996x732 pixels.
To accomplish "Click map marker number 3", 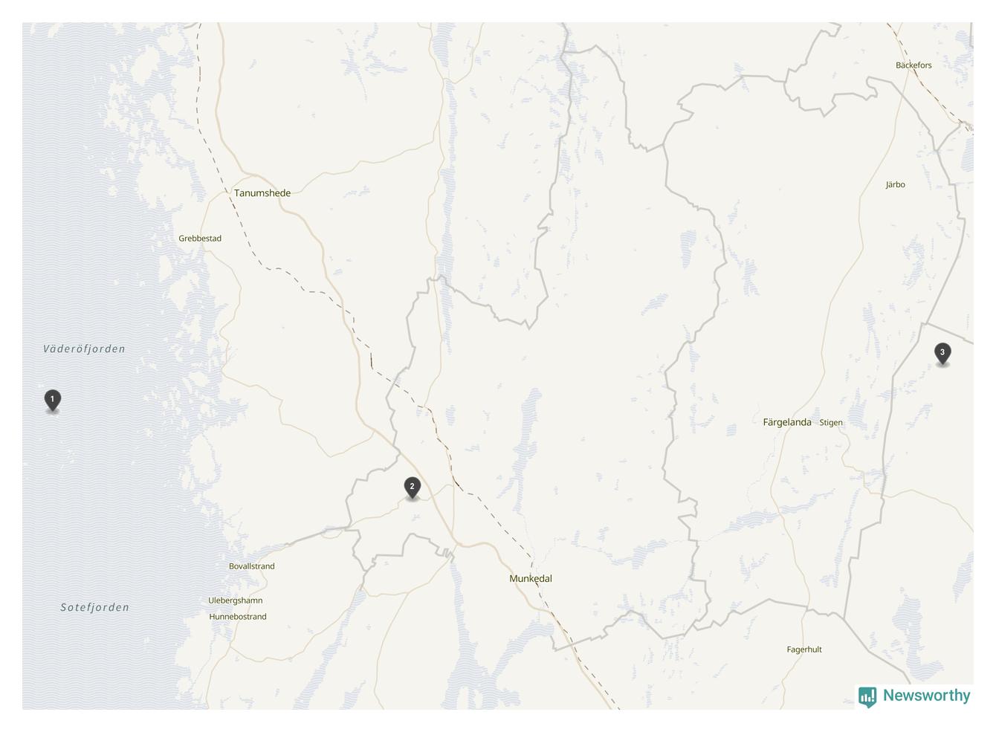I will click(x=942, y=354).
